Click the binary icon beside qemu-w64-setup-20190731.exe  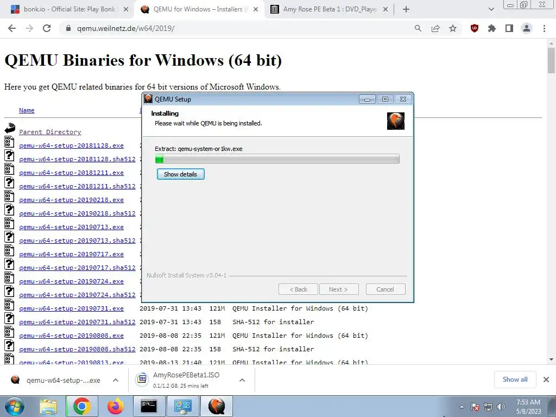(9, 305)
